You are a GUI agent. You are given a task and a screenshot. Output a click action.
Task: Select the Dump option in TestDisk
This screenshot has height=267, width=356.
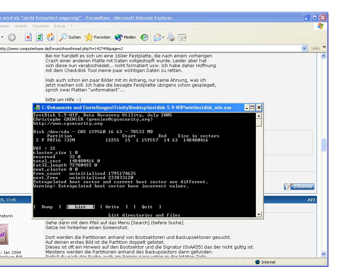coord(47,207)
